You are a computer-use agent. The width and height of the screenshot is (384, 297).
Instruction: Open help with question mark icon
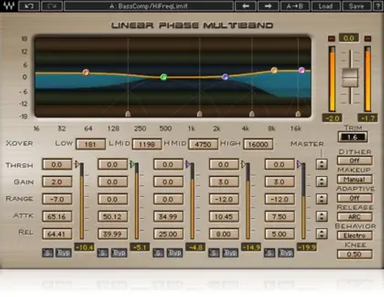pos(377,6)
